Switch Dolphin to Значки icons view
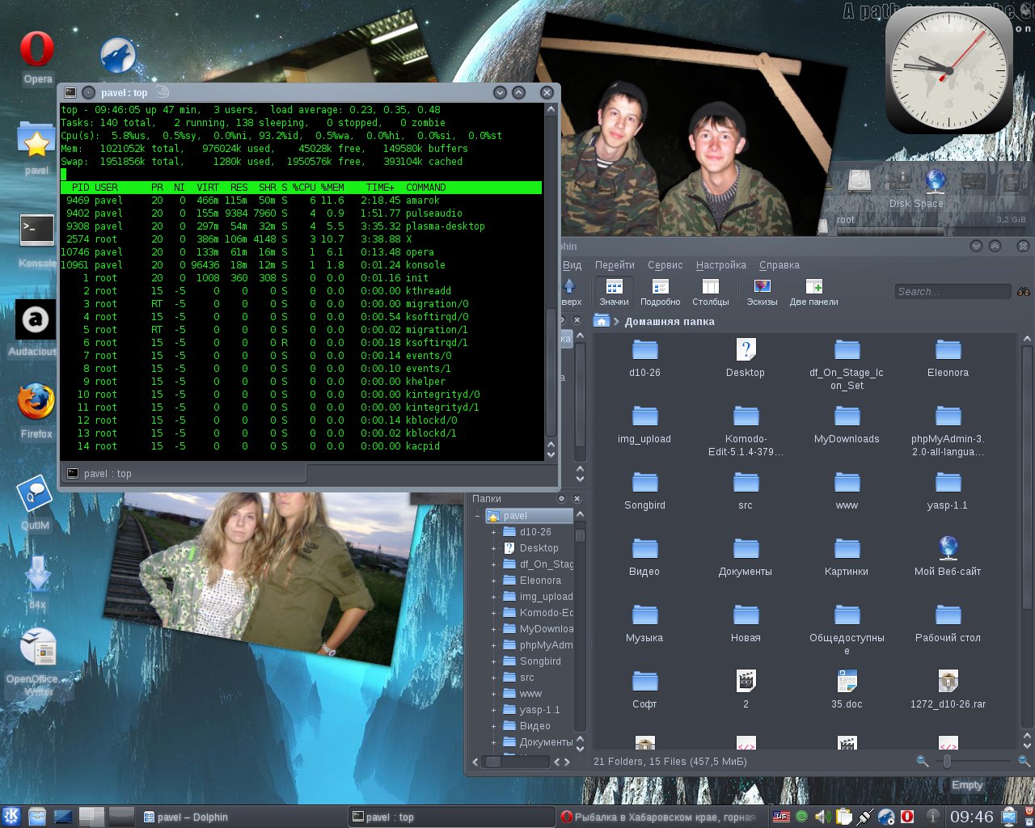 click(614, 291)
